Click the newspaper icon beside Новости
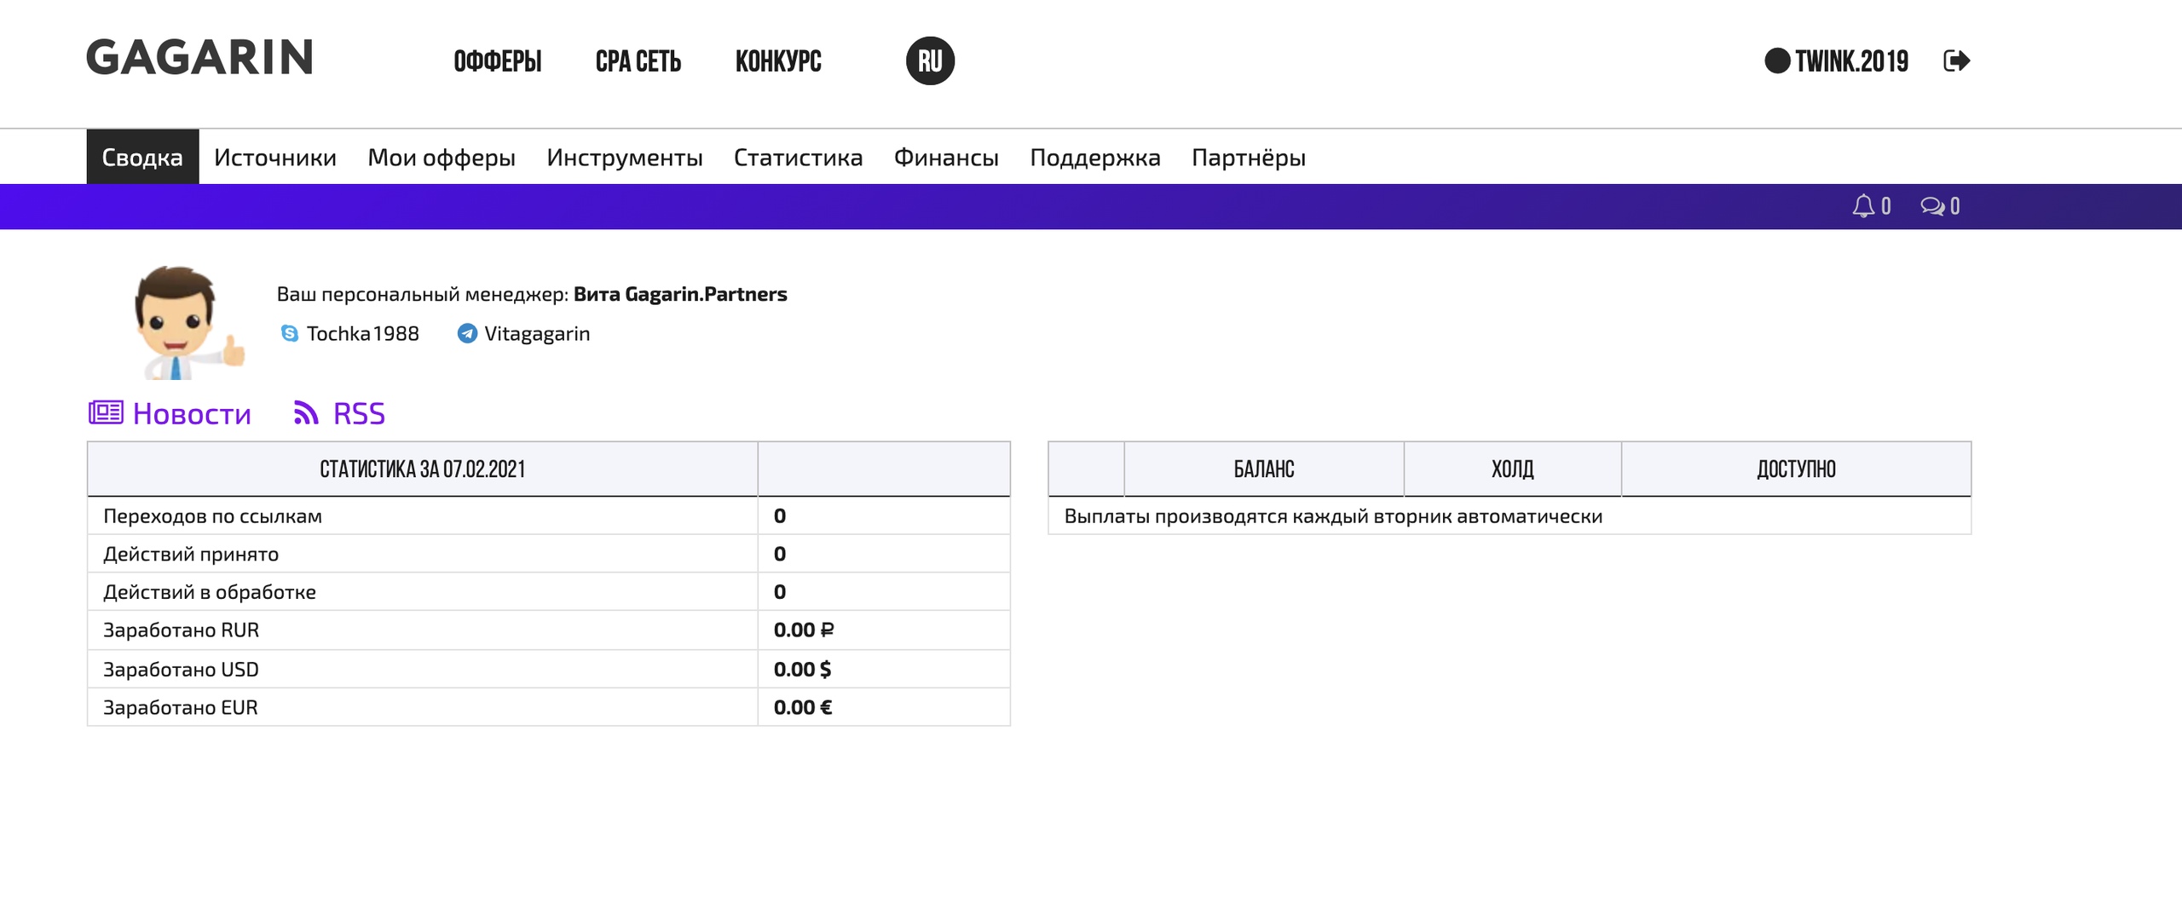The height and width of the screenshot is (915, 2182). pyautogui.click(x=107, y=413)
